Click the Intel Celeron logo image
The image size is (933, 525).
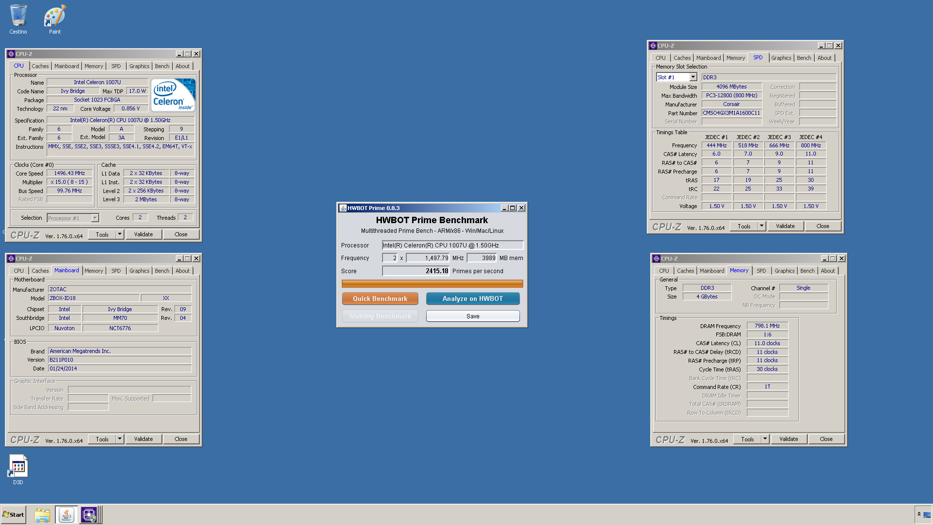click(x=173, y=95)
